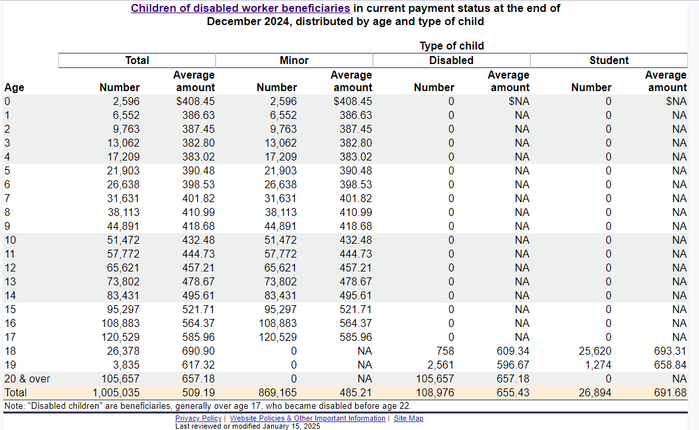Image resolution: width=699 pixels, height=430 pixels.
Task: Select the total average 690.90 for age 18
Action: click(x=198, y=351)
